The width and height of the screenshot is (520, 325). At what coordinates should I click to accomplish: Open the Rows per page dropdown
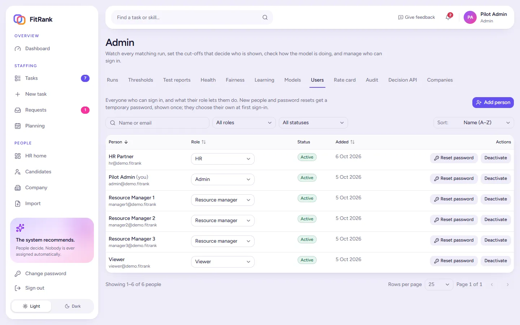(439, 285)
